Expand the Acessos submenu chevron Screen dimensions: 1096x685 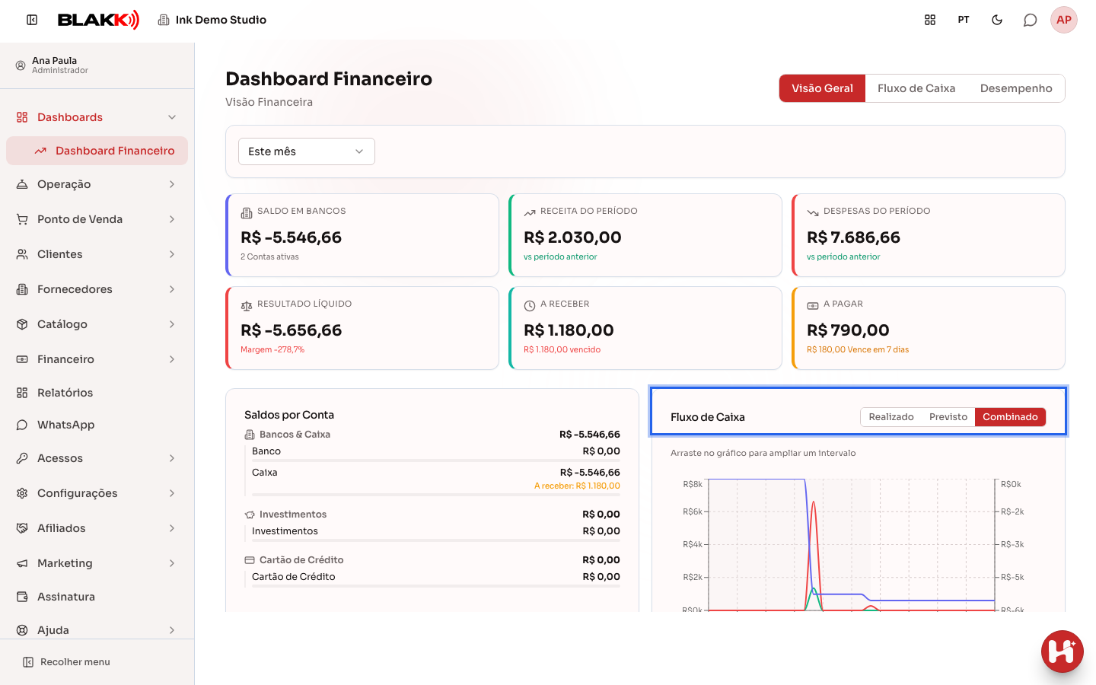172,458
